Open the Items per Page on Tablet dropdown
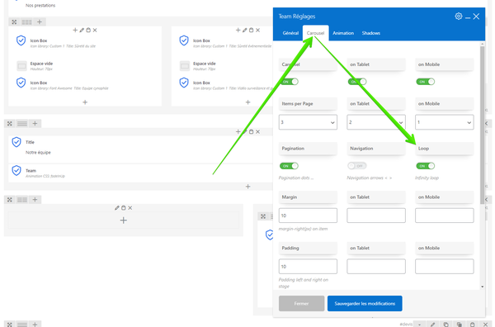The width and height of the screenshot is (495, 327). click(376, 122)
